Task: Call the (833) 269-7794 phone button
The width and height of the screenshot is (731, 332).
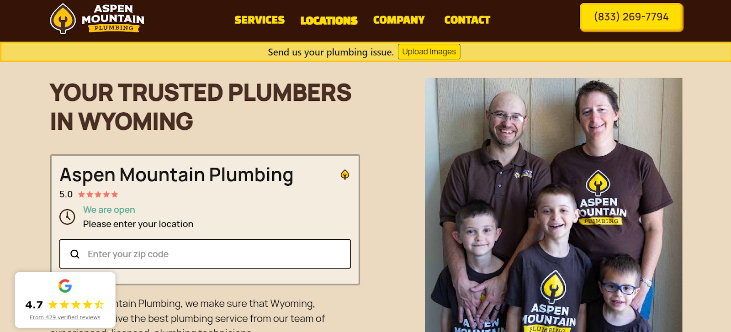Action: [x=631, y=17]
